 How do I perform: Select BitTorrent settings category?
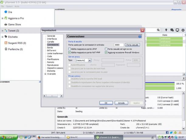click(52, 50)
